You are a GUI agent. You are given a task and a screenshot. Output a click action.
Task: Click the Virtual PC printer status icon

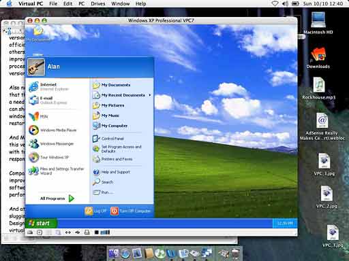click(87, 232)
